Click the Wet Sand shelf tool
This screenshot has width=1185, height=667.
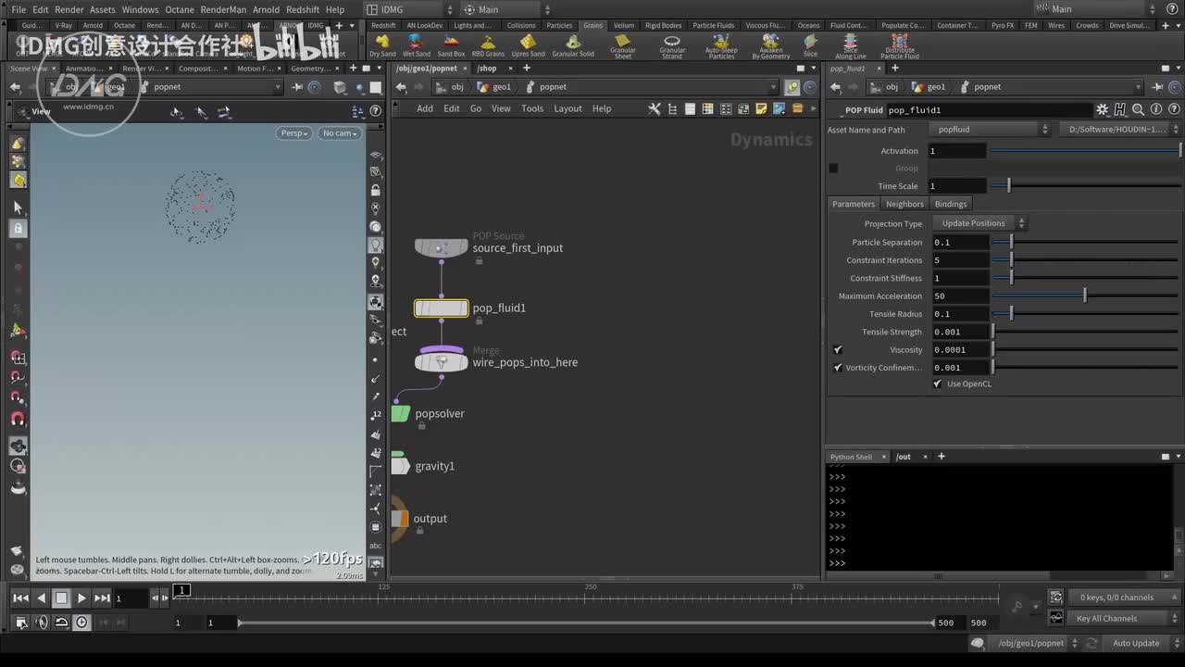click(417, 45)
